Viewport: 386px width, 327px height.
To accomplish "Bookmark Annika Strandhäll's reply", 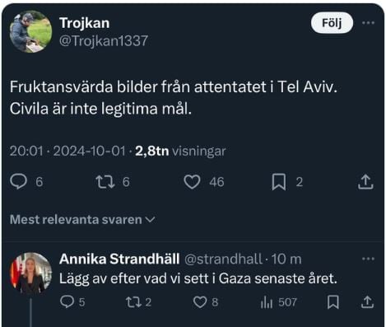I will tap(333, 302).
